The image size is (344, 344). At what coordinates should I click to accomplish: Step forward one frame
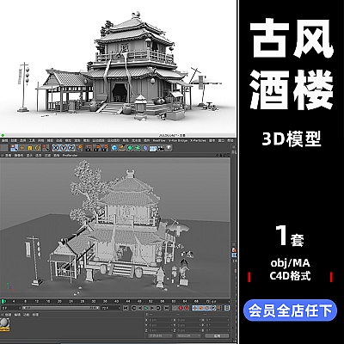152,308
